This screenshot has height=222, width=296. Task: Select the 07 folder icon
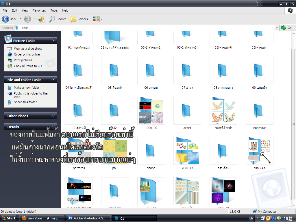click(x=187, y=71)
